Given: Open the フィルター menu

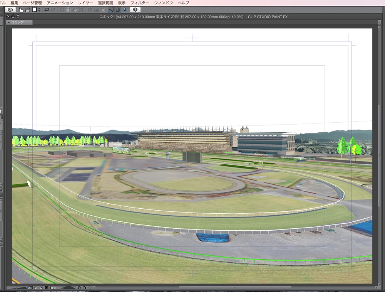Looking at the screenshot, I should coord(140,3).
